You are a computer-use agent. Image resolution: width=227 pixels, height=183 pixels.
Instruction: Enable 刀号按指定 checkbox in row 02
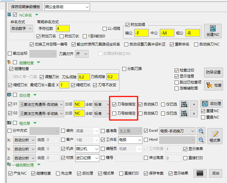point(114,114)
